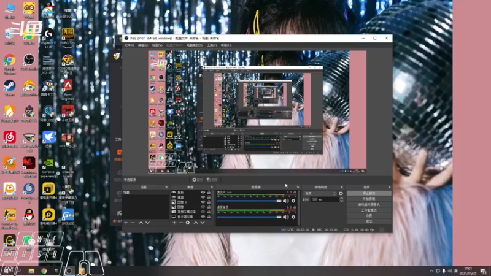Toggle the lock on the display capture source

pos(209,217)
